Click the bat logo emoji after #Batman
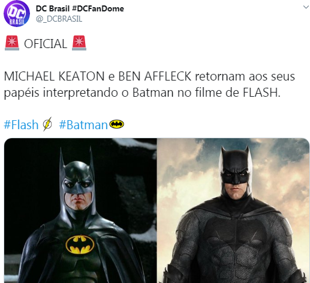Screen dimensions: 310x283 [117, 124]
